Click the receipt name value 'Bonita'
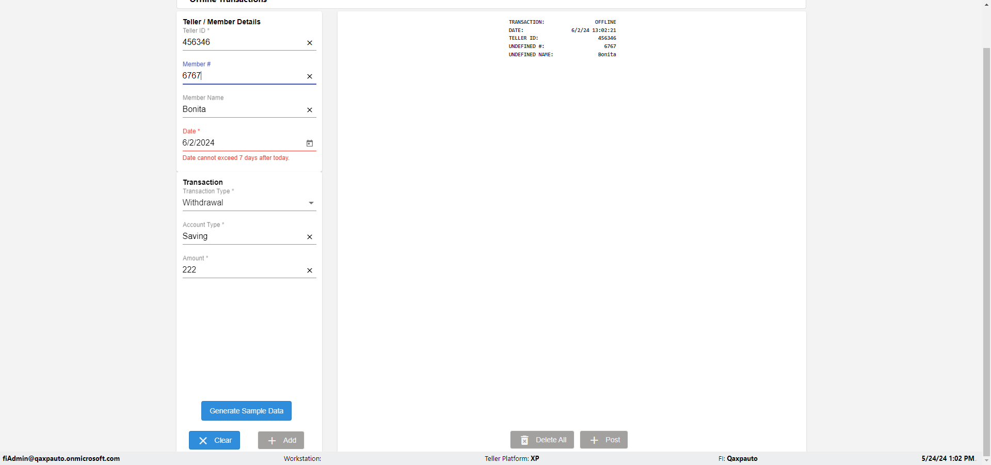This screenshot has height=465, width=991. click(607, 55)
